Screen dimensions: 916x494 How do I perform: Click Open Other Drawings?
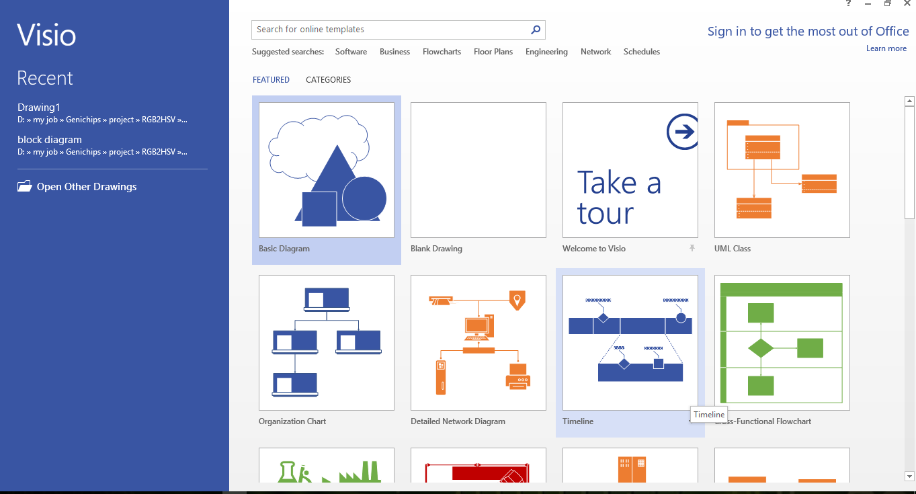pyautogui.click(x=85, y=186)
